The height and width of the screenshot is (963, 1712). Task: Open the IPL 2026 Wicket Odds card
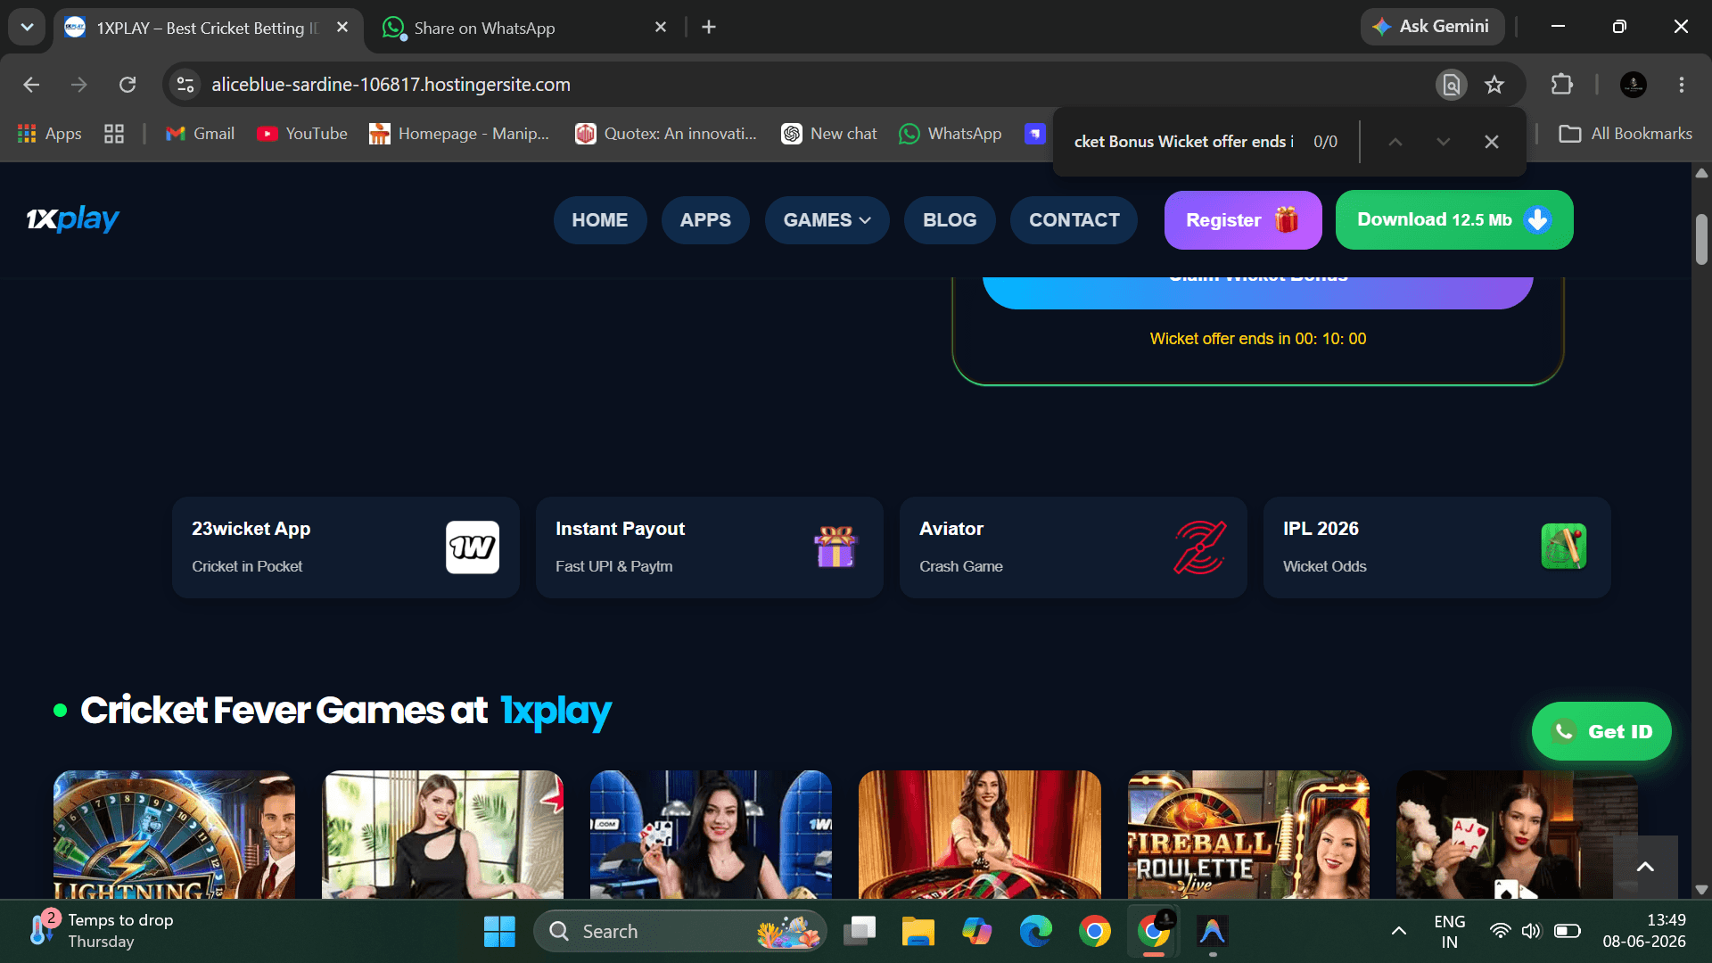pos(1437,547)
